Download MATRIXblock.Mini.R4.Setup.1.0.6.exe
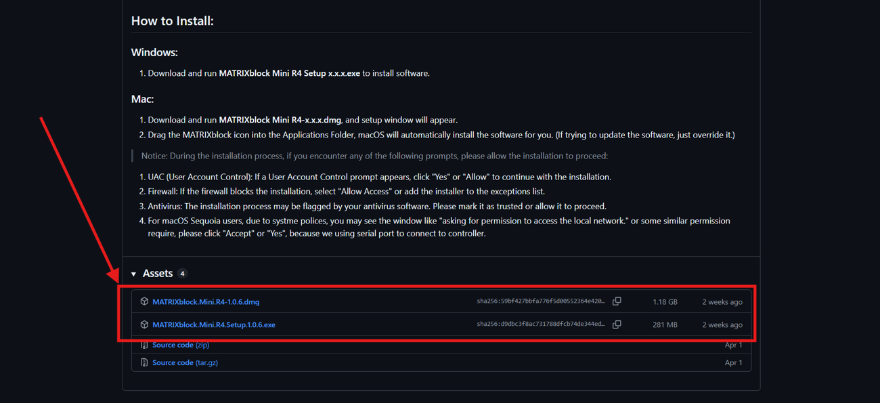 pyautogui.click(x=214, y=325)
